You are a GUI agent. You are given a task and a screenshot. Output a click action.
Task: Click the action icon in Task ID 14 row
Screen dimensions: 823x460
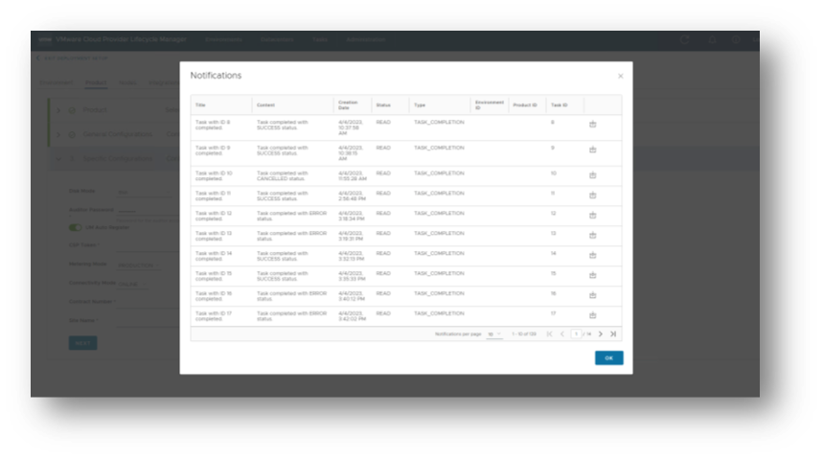click(x=593, y=255)
